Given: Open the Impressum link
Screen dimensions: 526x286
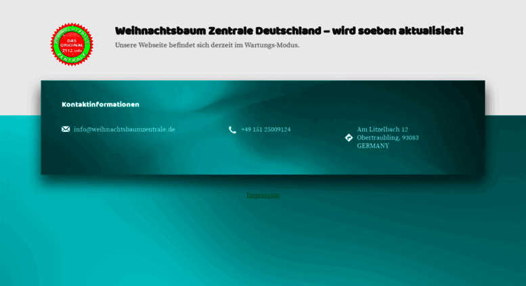Looking at the screenshot, I should (263, 195).
